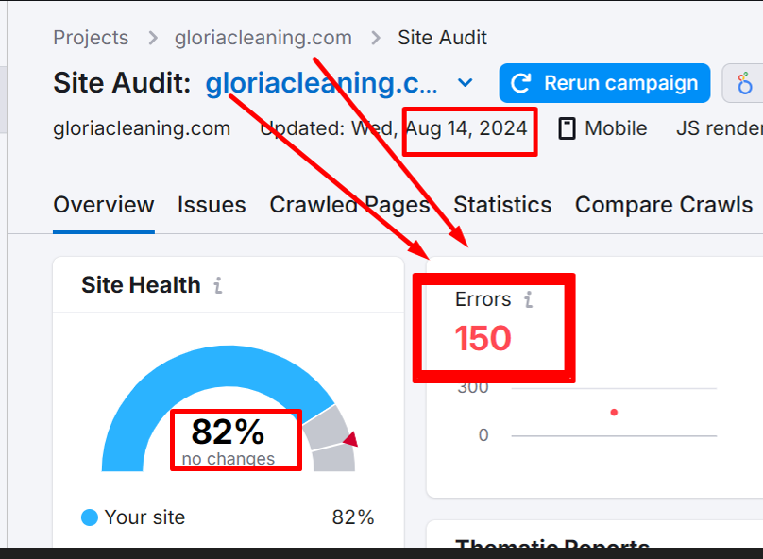Click the Google-colored icon button beside Rerun campaign

coord(745,84)
